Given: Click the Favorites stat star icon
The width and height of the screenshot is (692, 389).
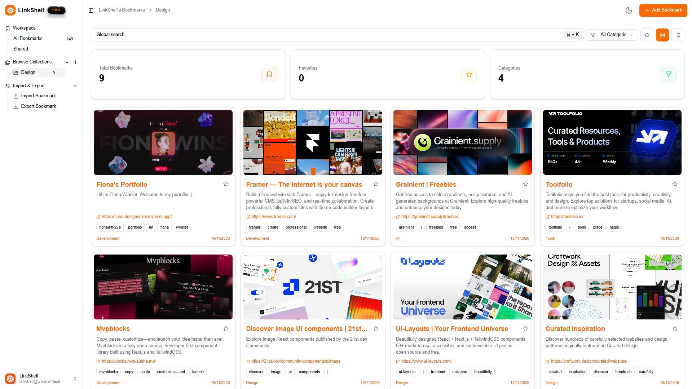Looking at the screenshot, I should click(x=469, y=75).
